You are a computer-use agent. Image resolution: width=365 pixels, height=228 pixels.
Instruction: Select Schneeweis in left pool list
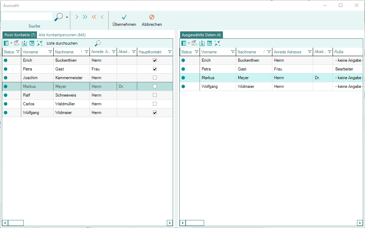tap(65, 95)
